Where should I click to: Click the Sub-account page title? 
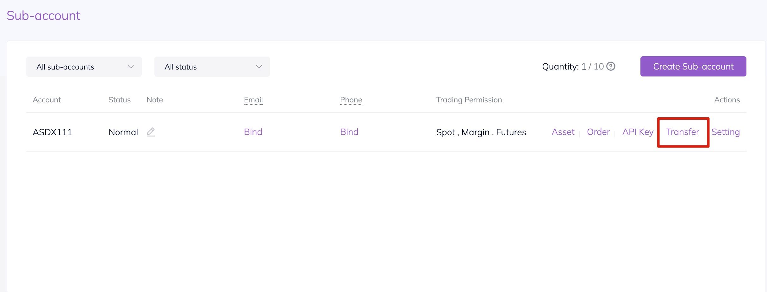pos(43,15)
